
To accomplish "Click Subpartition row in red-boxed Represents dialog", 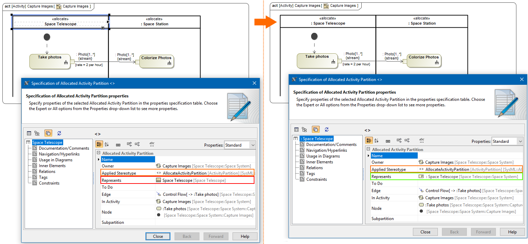I will click(x=178, y=222).
